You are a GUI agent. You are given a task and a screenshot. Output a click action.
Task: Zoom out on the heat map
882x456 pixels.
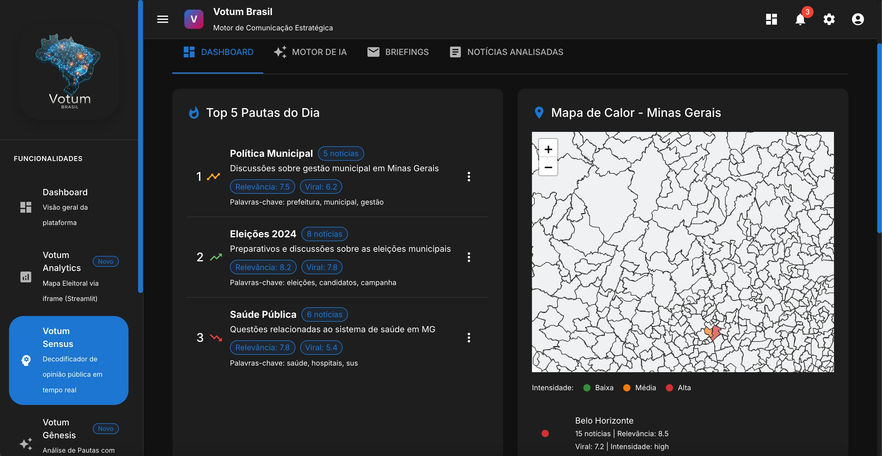click(548, 167)
